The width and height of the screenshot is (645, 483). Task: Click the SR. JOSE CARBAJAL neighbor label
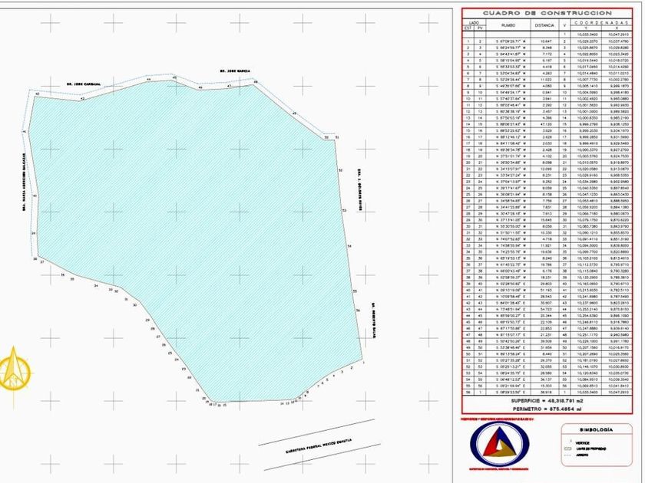(84, 84)
